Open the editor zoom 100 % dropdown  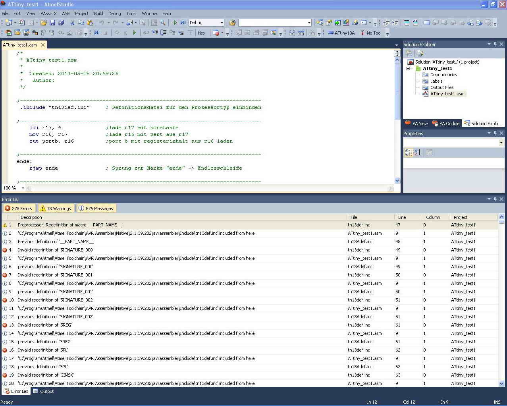pyautogui.click(x=23, y=188)
